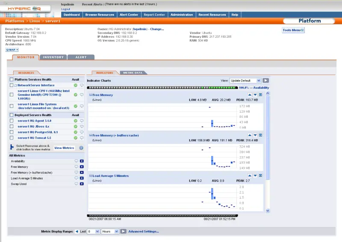The image size is (342, 242).
Task: Open comment bubble for server1 Linux File System
Action: (82, 106)
